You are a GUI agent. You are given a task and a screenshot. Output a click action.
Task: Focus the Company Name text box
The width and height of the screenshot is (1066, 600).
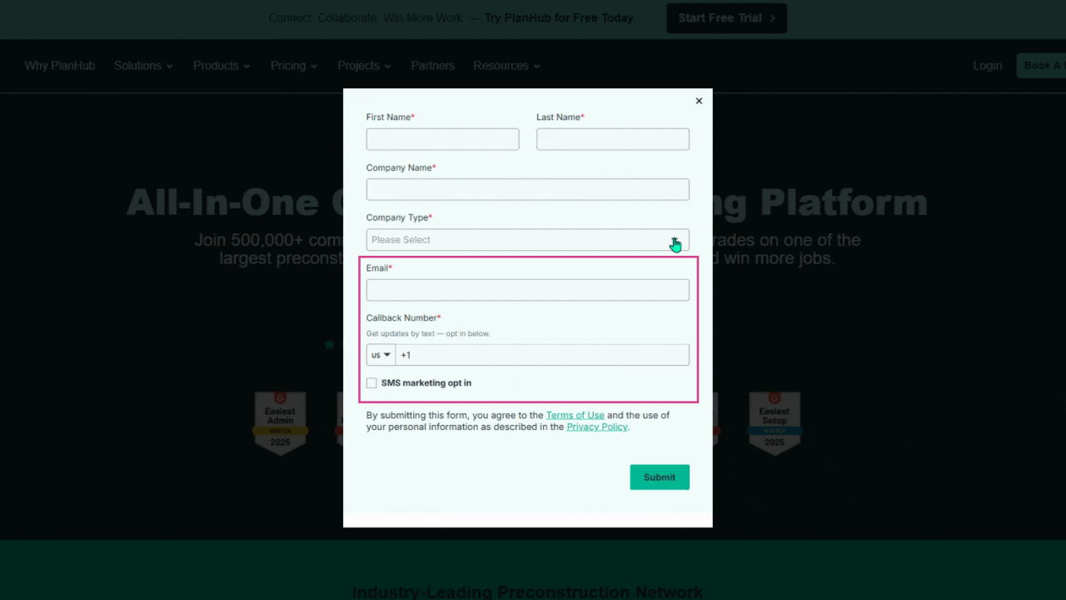(x=528, y=189)
